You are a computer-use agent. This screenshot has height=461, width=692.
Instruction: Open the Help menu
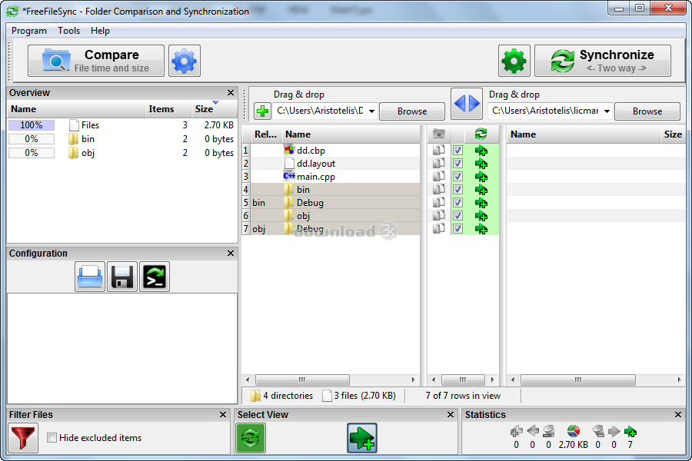tap(100, 31)
